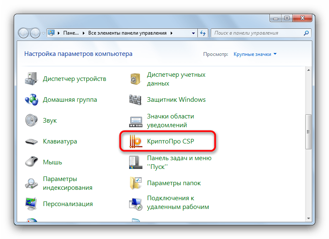
Task: Expand the root arrow before Пане...
Action: 59,33
